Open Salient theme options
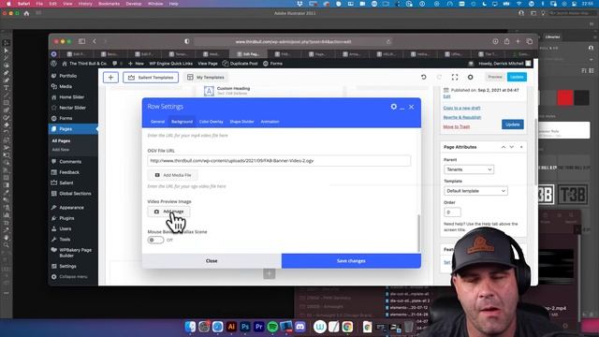Viewport: 599px width, 337px height. pyautogui.click(x=66, y=183)
